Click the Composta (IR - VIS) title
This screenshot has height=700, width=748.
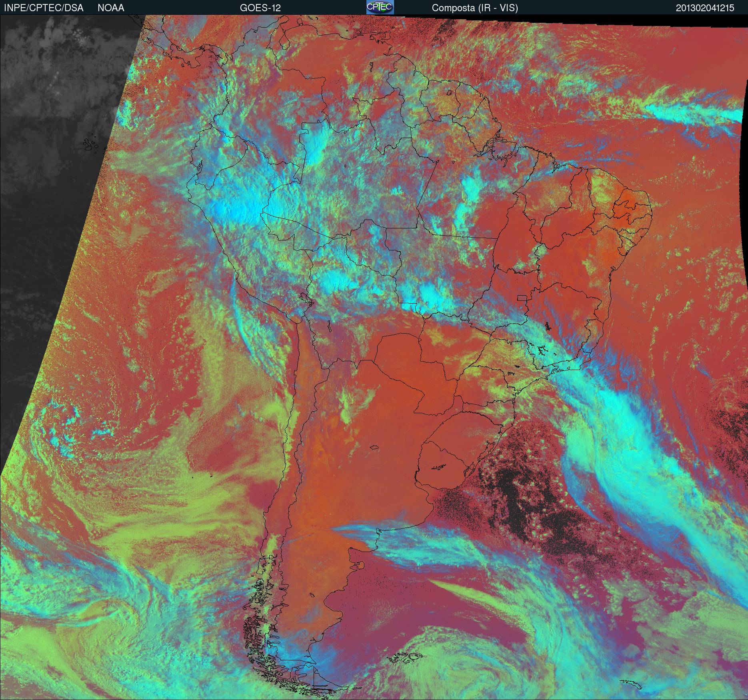[475, 8]
